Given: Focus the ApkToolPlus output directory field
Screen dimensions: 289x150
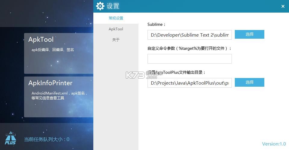Looking at the screenshot, I should (189, 83).
